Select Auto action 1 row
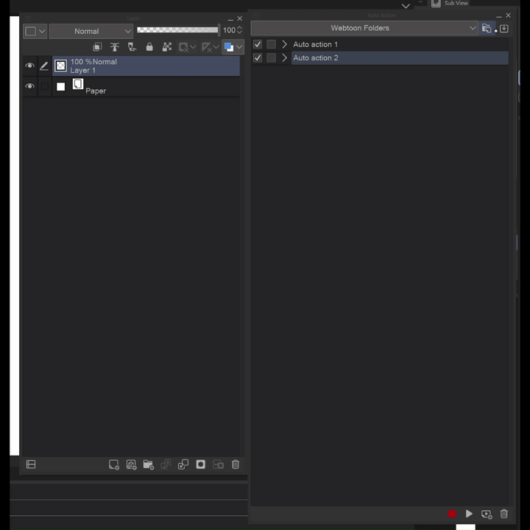530x530 pixels. click(400, 44)
